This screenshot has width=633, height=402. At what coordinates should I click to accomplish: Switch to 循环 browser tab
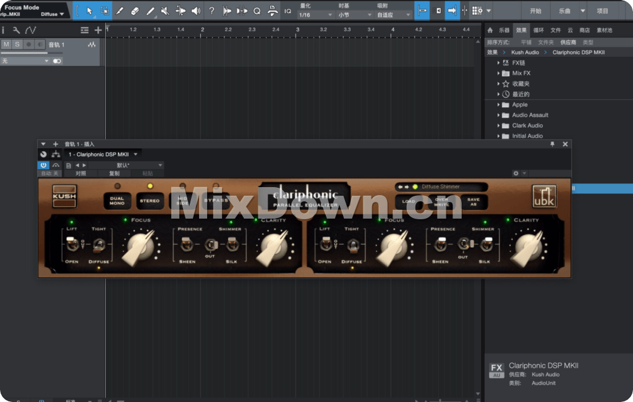click(x=538, y=30)
